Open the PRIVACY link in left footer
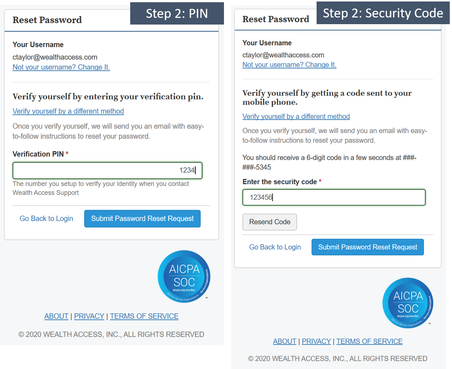This screenshot has height=369, width=452. click(x=89, y=316)
